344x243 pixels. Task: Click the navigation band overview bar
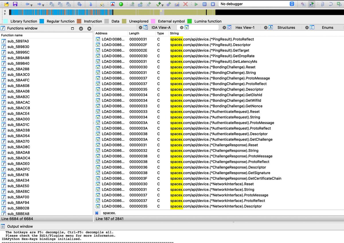(x=176, y=12)
